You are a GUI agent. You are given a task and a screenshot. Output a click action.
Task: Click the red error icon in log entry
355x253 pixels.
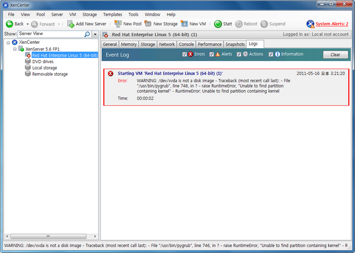pyautogui.click(x=110, y=74)
